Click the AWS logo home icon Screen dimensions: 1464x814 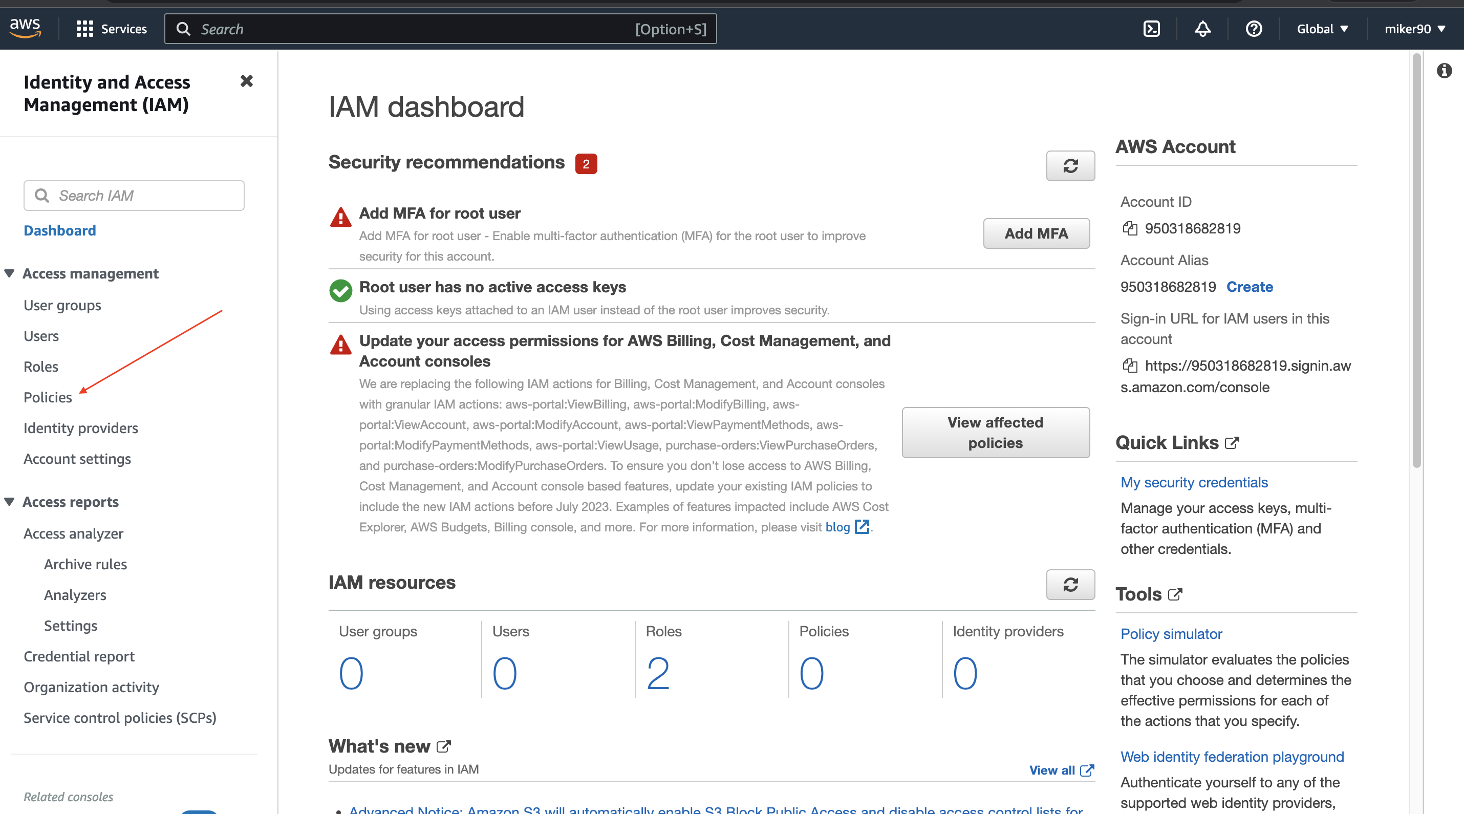click(25, 28)
